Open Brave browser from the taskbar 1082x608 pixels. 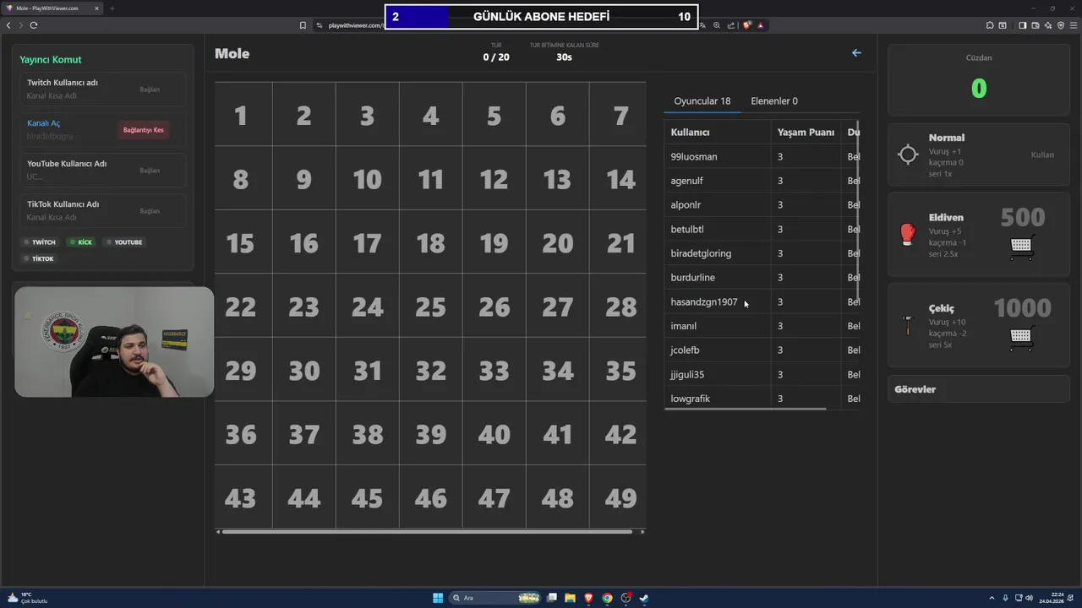click(588, 598)
